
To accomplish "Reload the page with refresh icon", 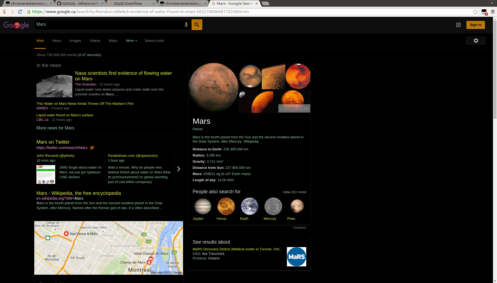I will (x=20, y=12).
